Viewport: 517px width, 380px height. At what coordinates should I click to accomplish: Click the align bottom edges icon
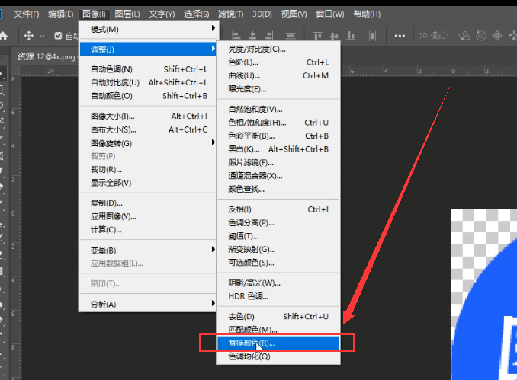point(351,36)
